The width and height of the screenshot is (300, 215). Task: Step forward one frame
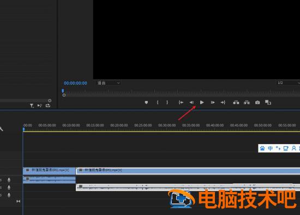[x=213, y=103]
